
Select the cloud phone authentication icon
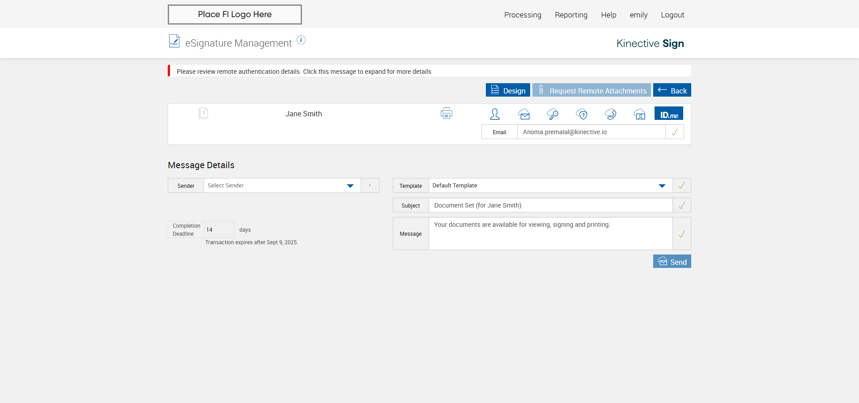tap(610, 114)
